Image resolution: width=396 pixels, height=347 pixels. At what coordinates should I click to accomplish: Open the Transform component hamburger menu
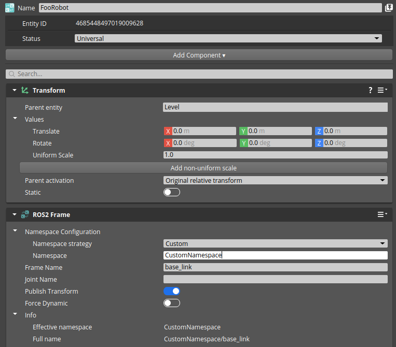[382, 90]
